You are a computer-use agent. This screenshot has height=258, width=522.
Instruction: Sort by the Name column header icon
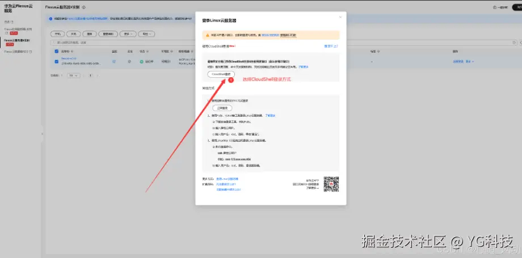pyautogui.click(x=72, y=52)
